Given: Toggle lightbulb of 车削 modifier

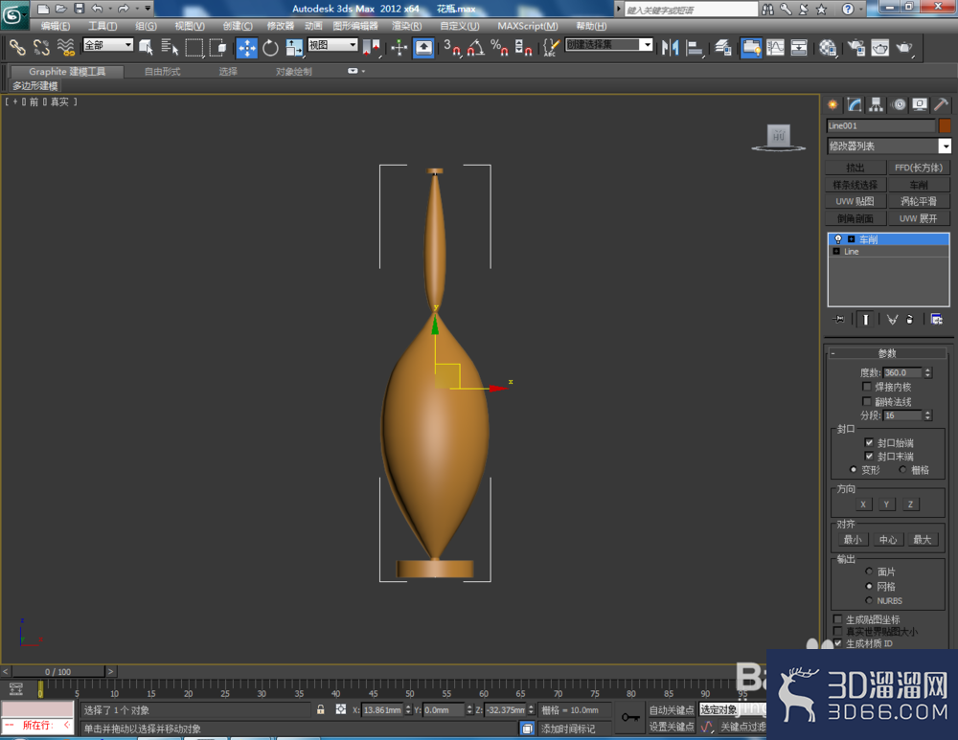Looking at the screenshot, I should 838,239.
